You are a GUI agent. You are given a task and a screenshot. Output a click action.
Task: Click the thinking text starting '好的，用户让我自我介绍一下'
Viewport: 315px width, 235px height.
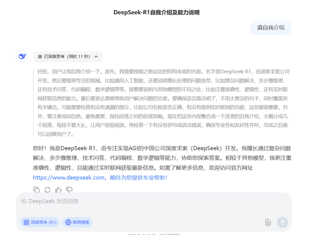163,103
